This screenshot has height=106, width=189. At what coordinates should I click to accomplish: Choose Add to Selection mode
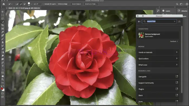pyautogui.click(x=21, y=4)
